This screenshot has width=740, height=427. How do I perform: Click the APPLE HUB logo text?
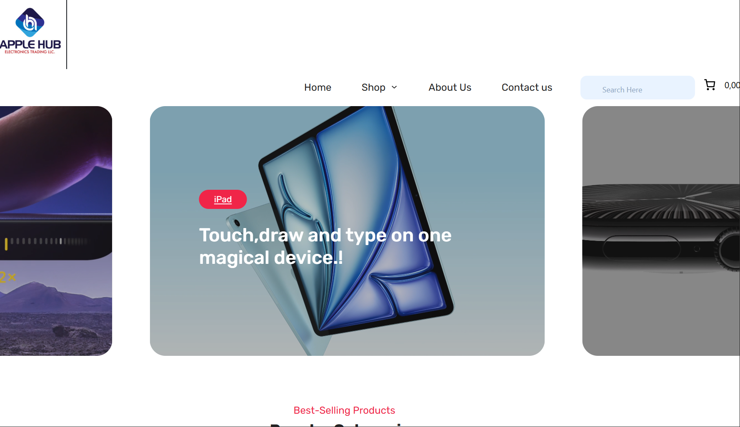coord(30,45)
